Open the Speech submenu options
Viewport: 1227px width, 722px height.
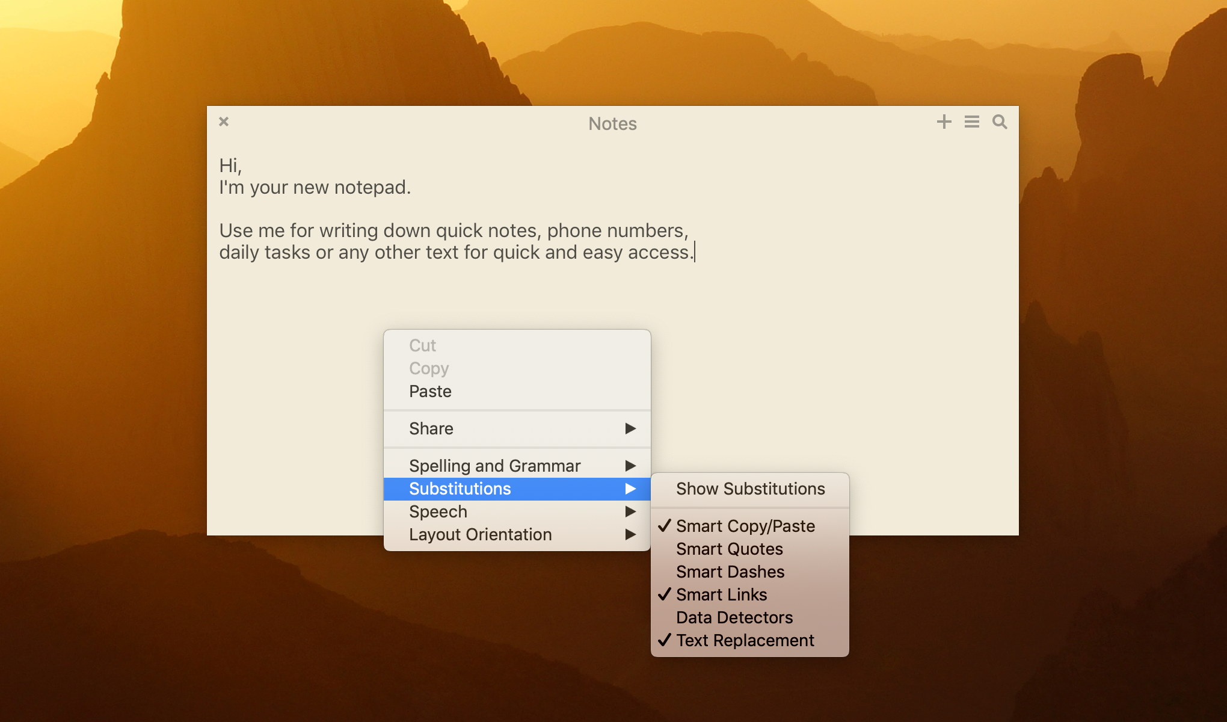coord(517,511)
